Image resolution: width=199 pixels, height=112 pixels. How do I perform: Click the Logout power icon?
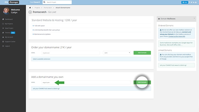click(x=3, y=46)
